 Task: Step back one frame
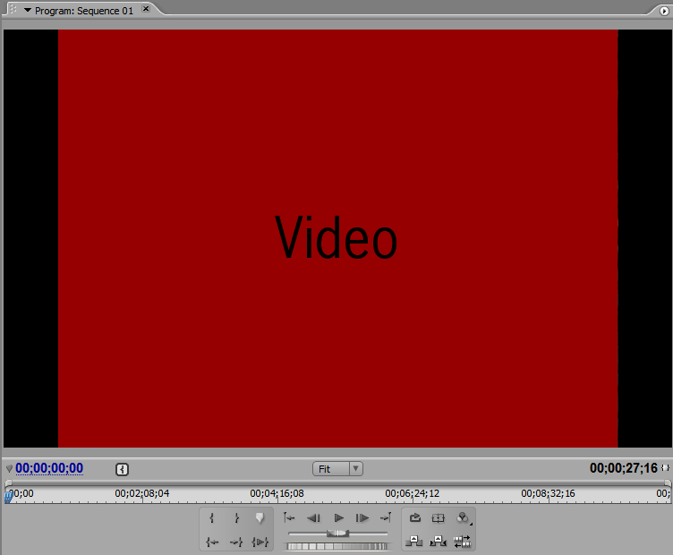tap(314, 518)
